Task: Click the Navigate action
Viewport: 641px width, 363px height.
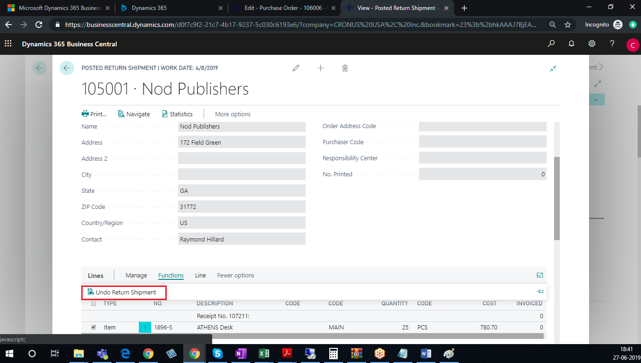Action: 134,114
